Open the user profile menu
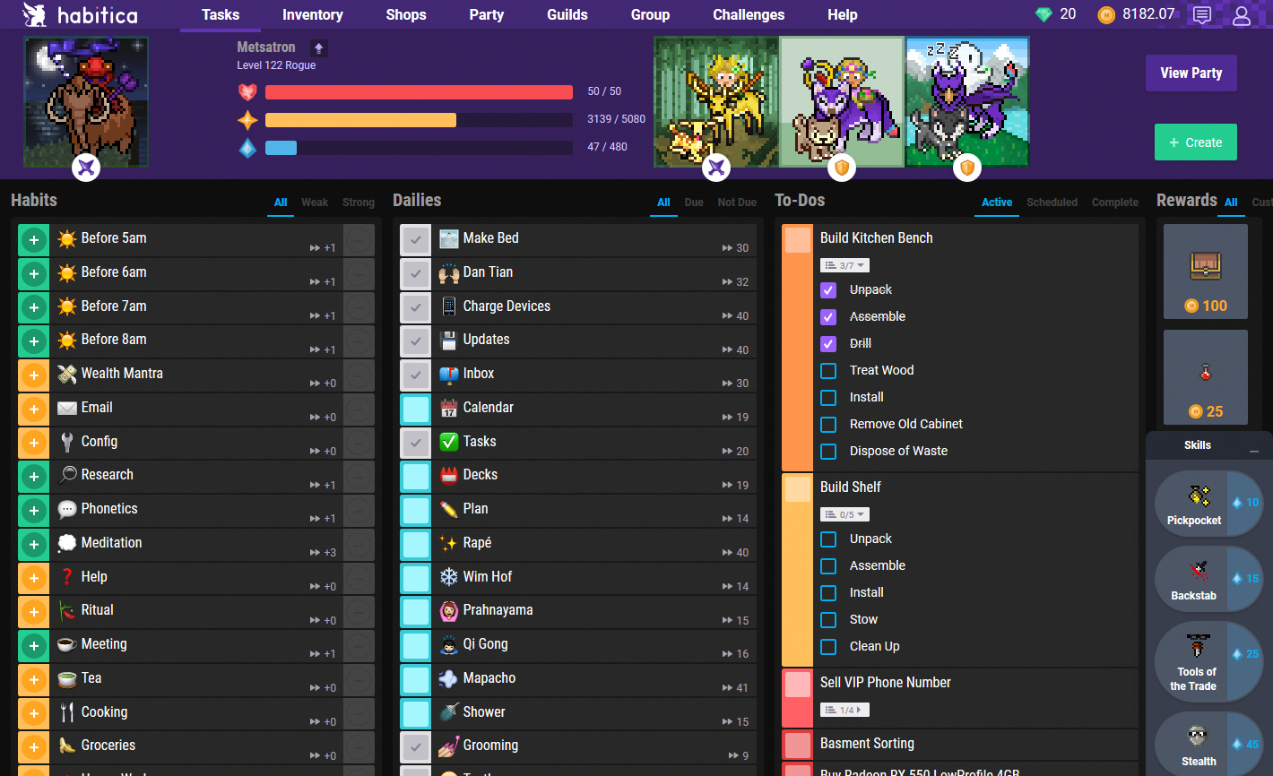1273x776 pixels. tap(1240, 15)
